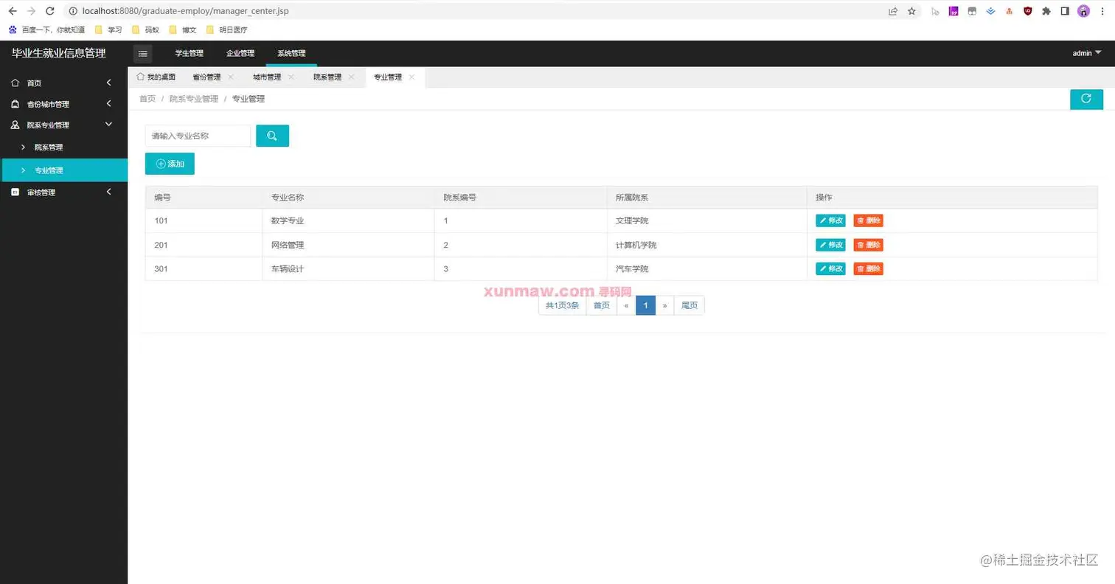This screenshot has width=1115, height=584.
Task: Open the 码蚁 bookmark folder
Action: (146, 30)
